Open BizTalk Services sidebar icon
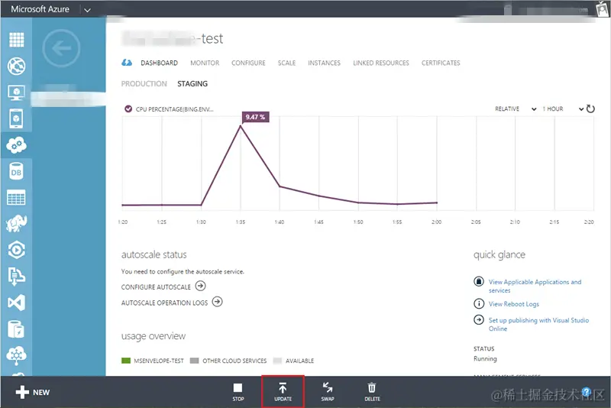The image size is (611, 408). click(x=16, y=355)
